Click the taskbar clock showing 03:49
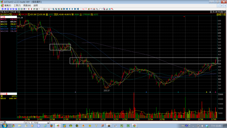Image resolution: width=227 pixels, height=128 pixels. click(x=216, y=126)
